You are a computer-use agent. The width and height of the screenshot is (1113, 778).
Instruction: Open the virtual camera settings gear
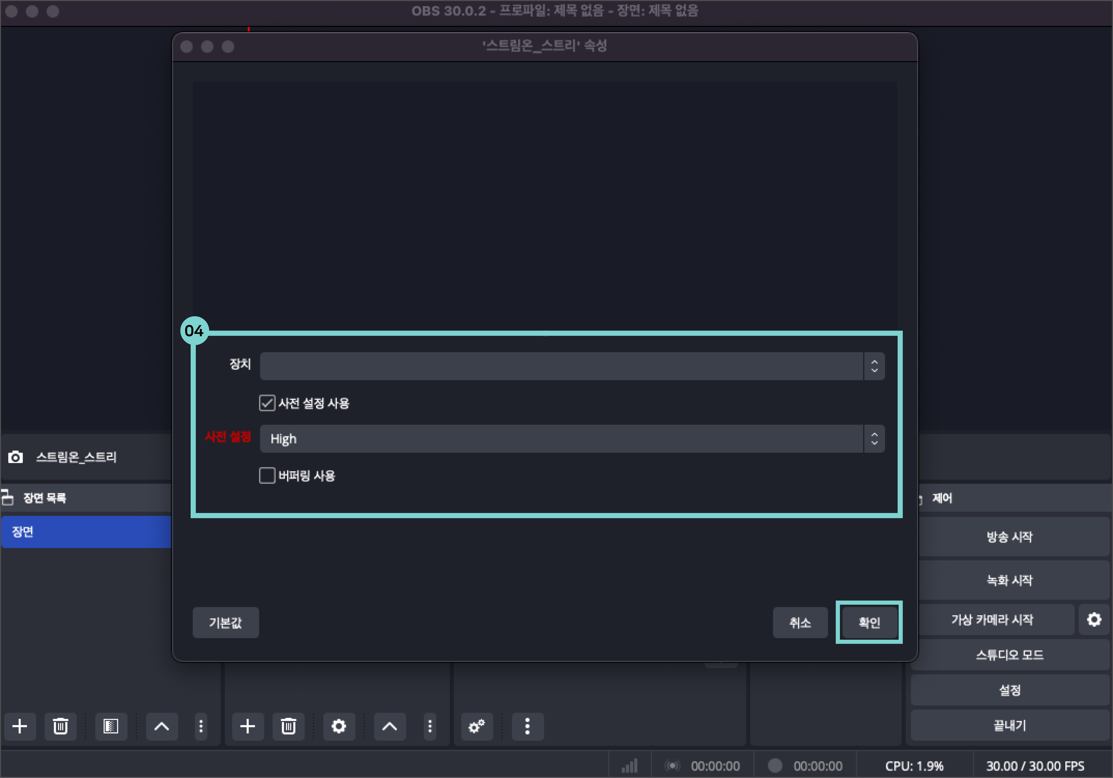tap(1094, 620)
